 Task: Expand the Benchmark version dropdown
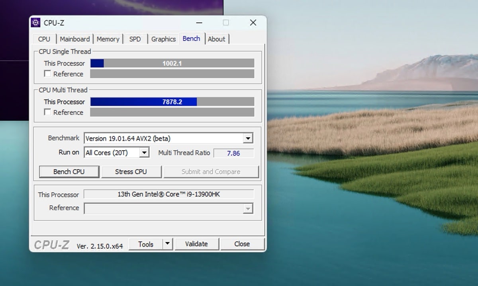(248, 138)
